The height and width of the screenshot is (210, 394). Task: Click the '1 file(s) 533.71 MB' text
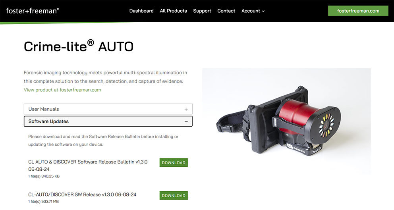point(43,201)
